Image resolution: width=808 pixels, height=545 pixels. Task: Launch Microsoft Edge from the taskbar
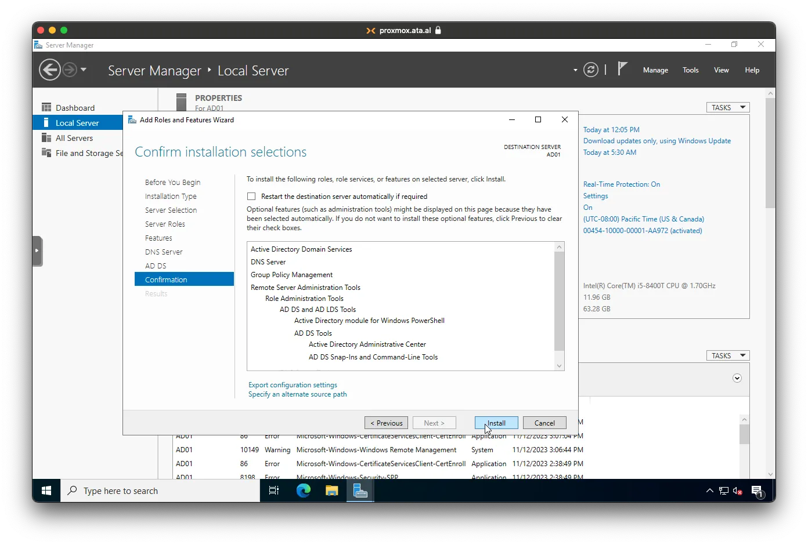tap(303, 490)
